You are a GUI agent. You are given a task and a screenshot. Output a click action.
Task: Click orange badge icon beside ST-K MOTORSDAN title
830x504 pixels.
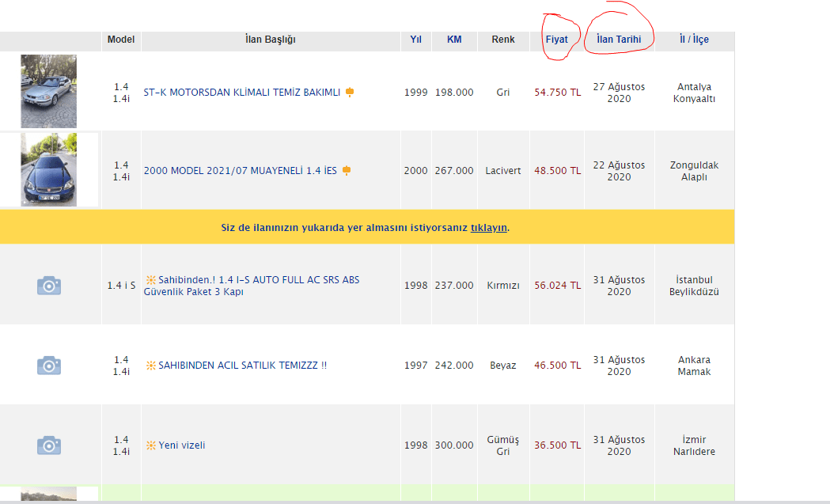pyautogui.click(x=350, y=92)
